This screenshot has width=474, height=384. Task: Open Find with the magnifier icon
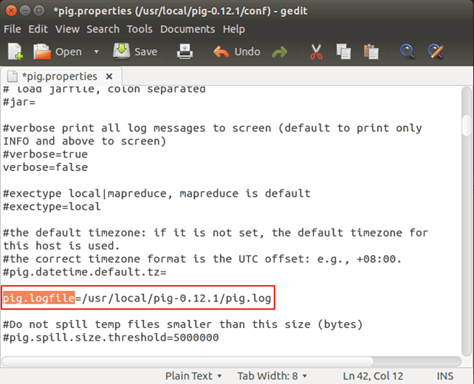tap(408, 52)
